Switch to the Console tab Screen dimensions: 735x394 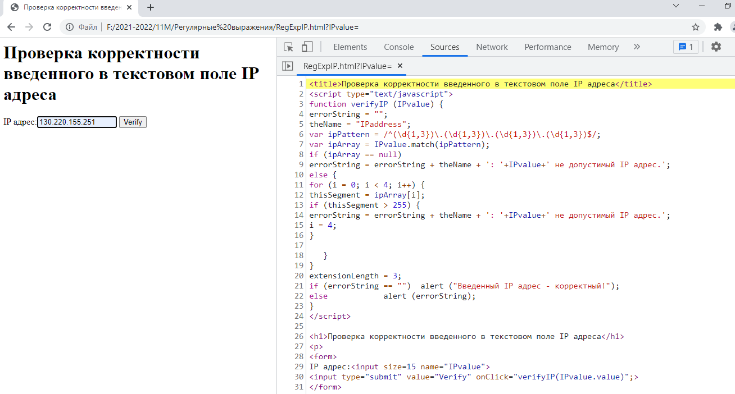[x=398, y=47]
